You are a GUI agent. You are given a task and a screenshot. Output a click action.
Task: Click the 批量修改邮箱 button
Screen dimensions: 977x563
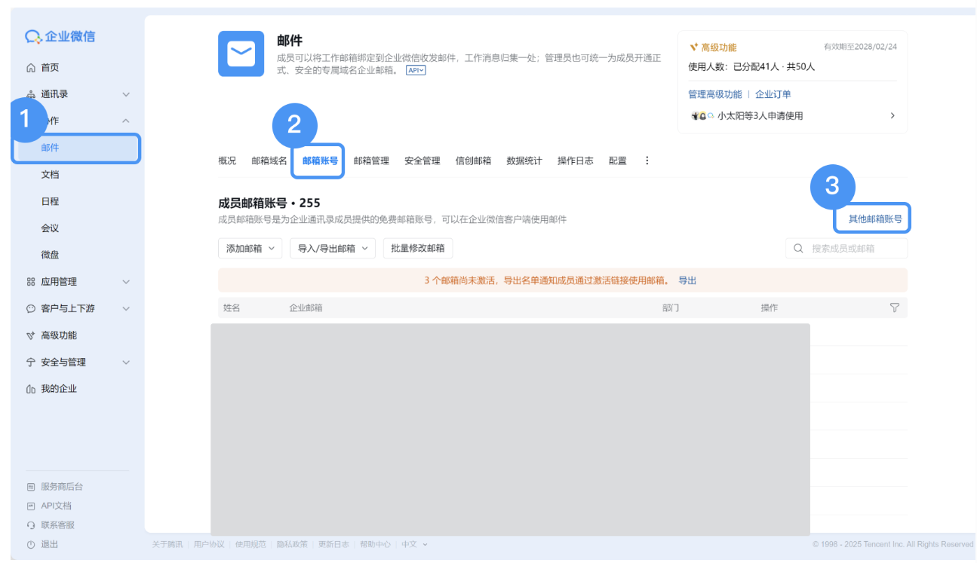coord(416,247)
